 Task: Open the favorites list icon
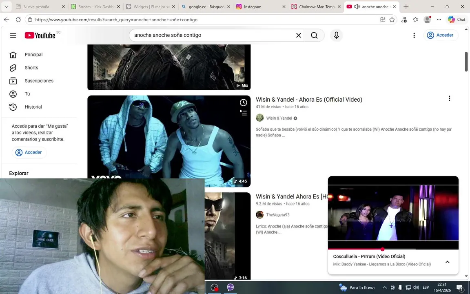(415, 20)
